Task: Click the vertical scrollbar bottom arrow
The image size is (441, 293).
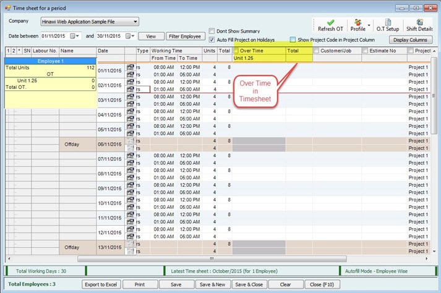Action: click(434, 252)
